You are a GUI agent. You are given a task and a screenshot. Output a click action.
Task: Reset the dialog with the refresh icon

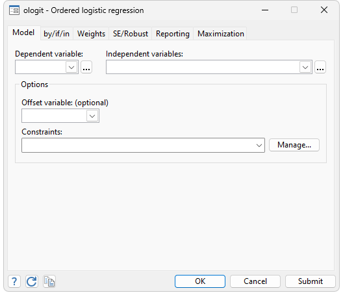tap(32, 281)
